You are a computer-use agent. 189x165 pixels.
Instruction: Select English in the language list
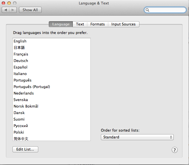click(20, 41)
